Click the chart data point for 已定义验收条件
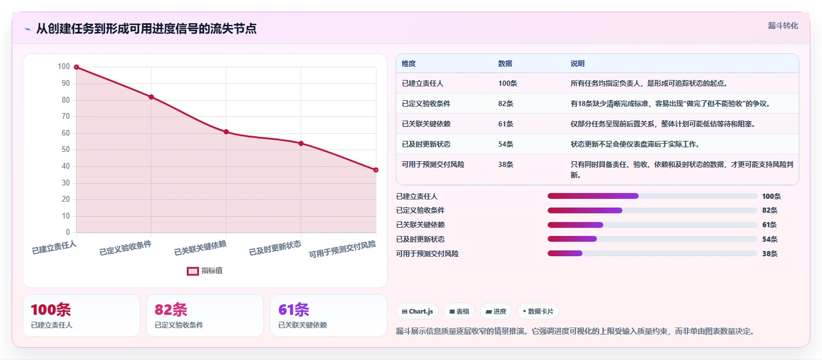822x360 pixels. [151, 97]
